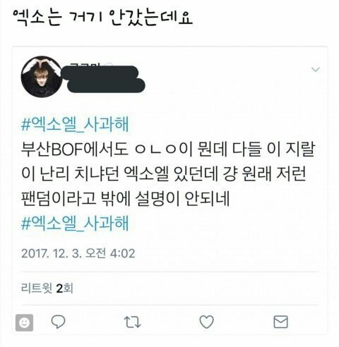Click the tweet line starting 이 난리 치냐던
This screenshot has width=339, height=347.
164,174
